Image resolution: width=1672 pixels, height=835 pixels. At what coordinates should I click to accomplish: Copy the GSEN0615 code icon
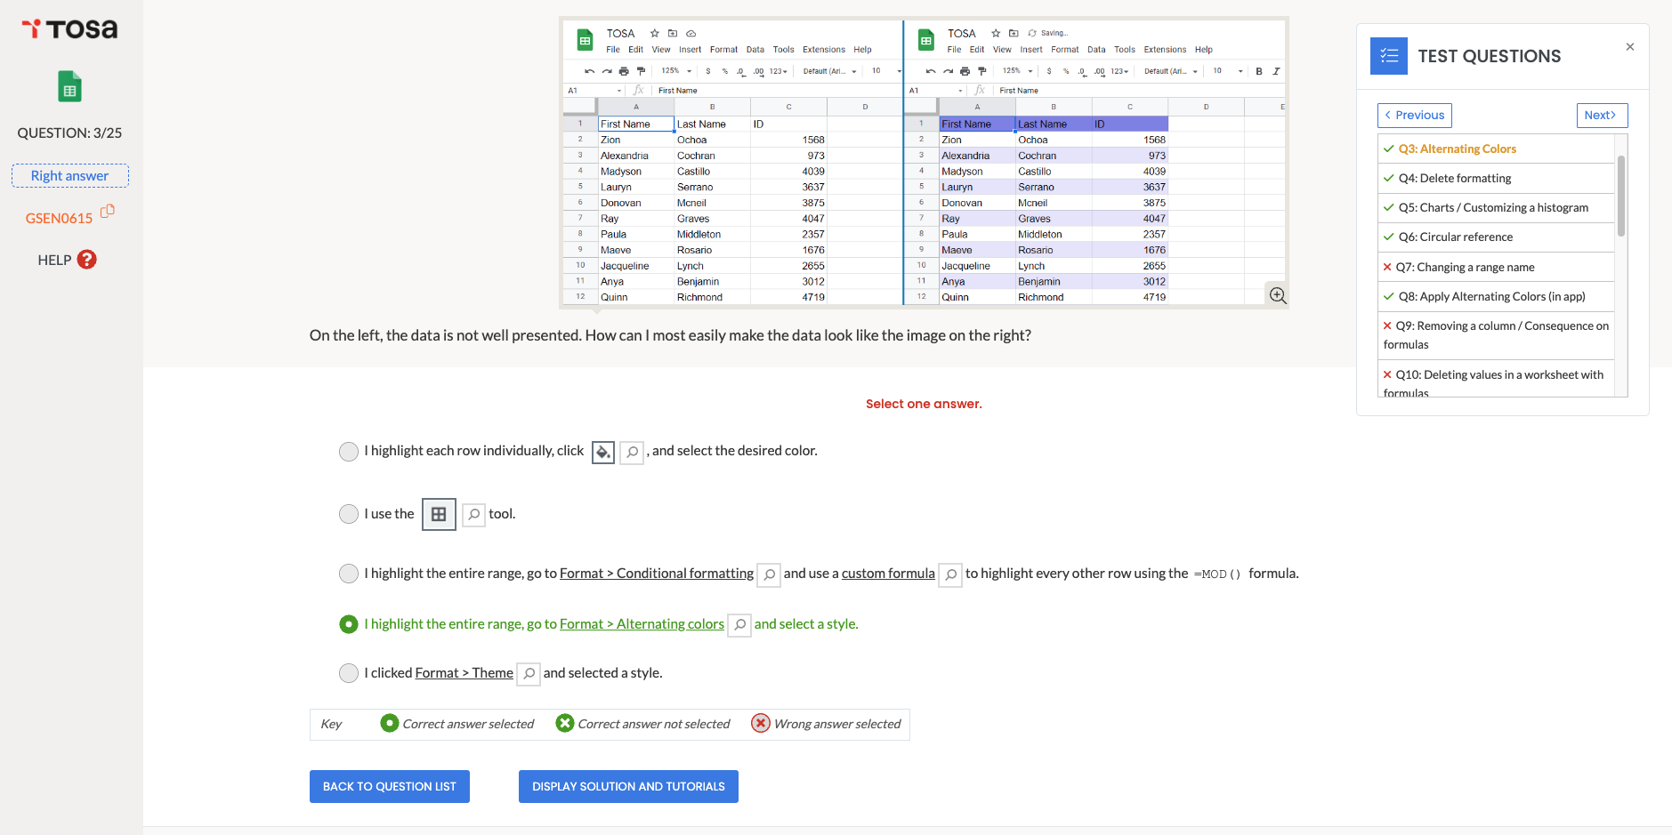point(108,211)
